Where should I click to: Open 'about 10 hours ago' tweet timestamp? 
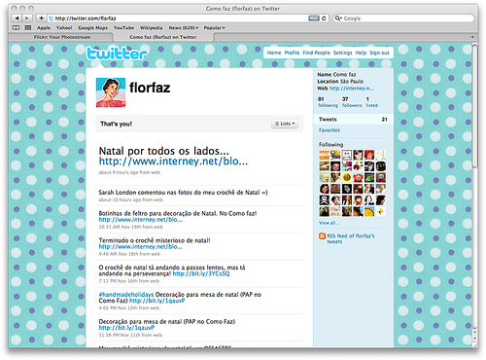pos(130,199)
